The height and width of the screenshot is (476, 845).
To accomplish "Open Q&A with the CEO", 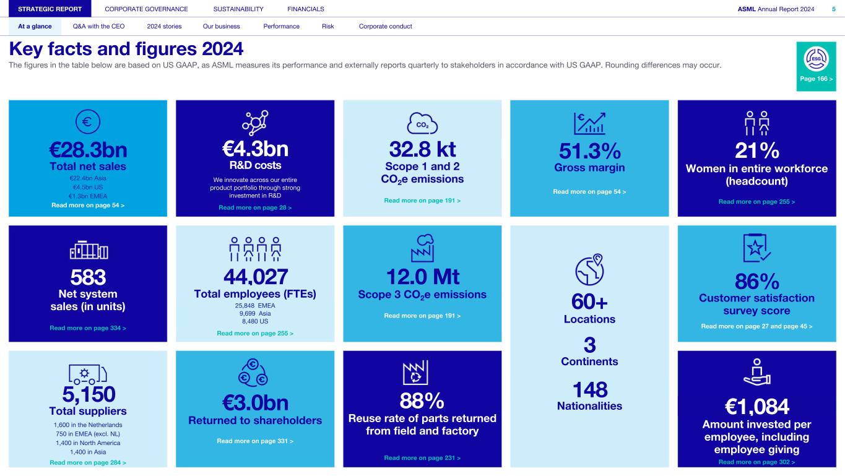I will (98, 26).
